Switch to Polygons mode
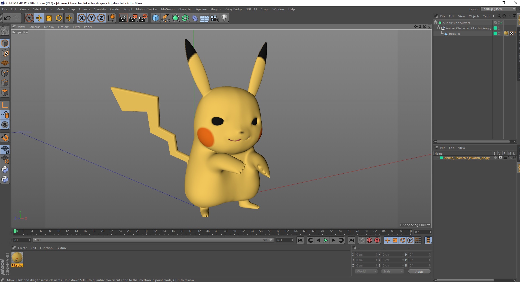 [x=5, y=93]
